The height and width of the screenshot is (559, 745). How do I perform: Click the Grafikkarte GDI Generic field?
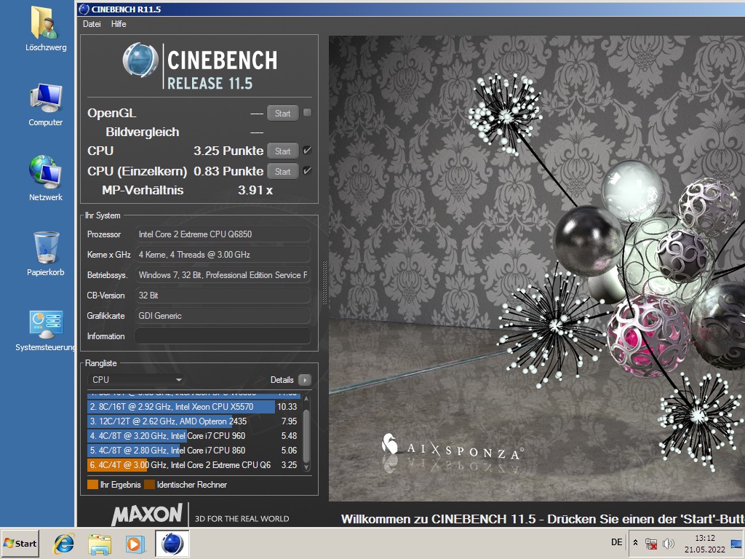(223, 316)
